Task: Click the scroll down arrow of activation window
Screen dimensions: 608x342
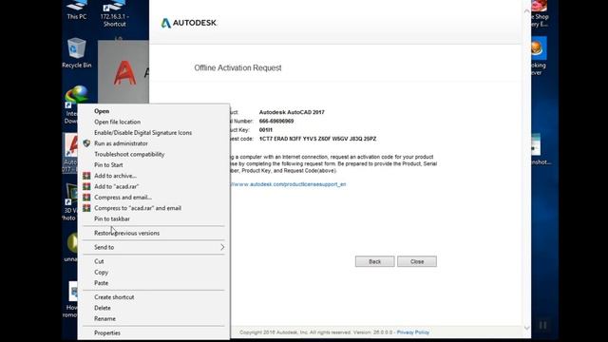Action: (526, 328)
